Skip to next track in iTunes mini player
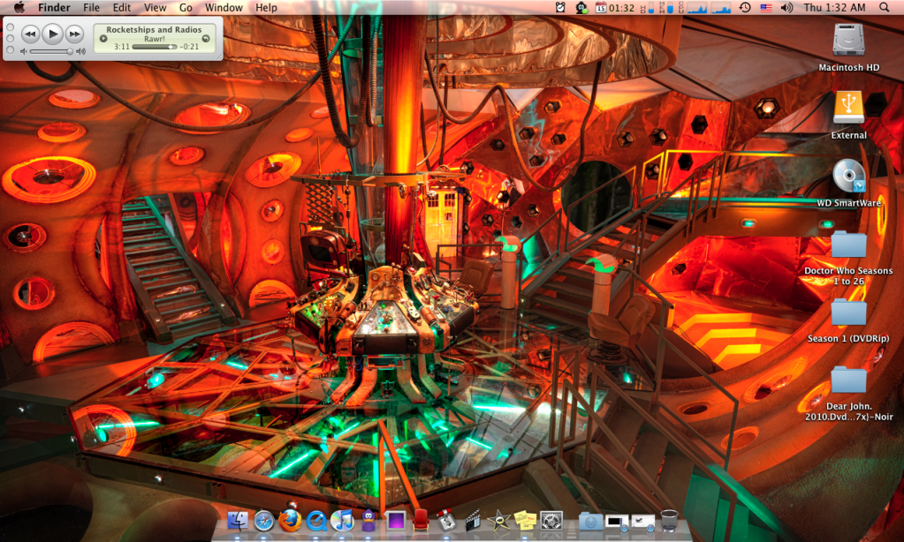 74,34
